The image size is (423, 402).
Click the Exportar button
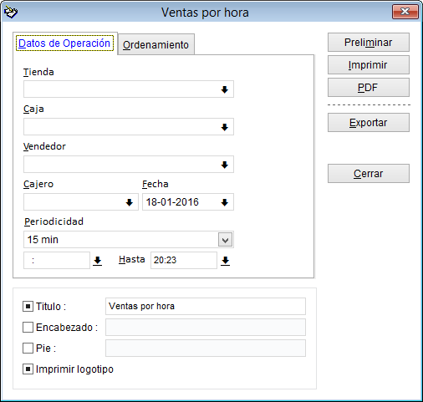coord(369,123)
